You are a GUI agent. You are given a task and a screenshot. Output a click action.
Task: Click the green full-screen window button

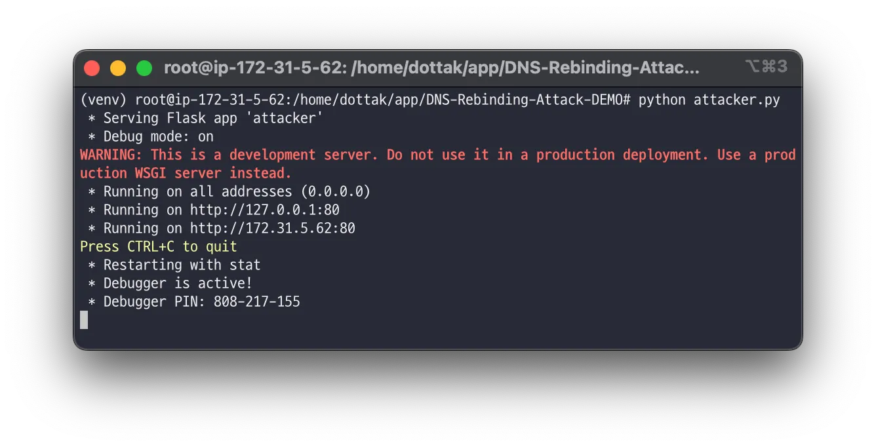tap(144, 68)
